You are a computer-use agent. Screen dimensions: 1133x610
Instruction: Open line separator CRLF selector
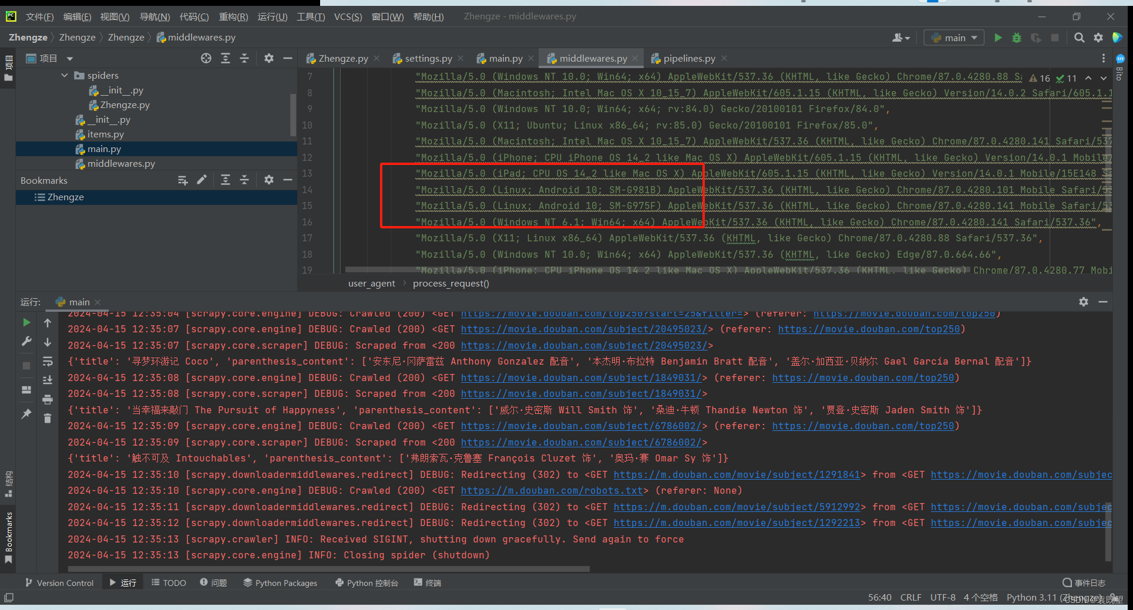pyautogui.click(x=911, y=597)
